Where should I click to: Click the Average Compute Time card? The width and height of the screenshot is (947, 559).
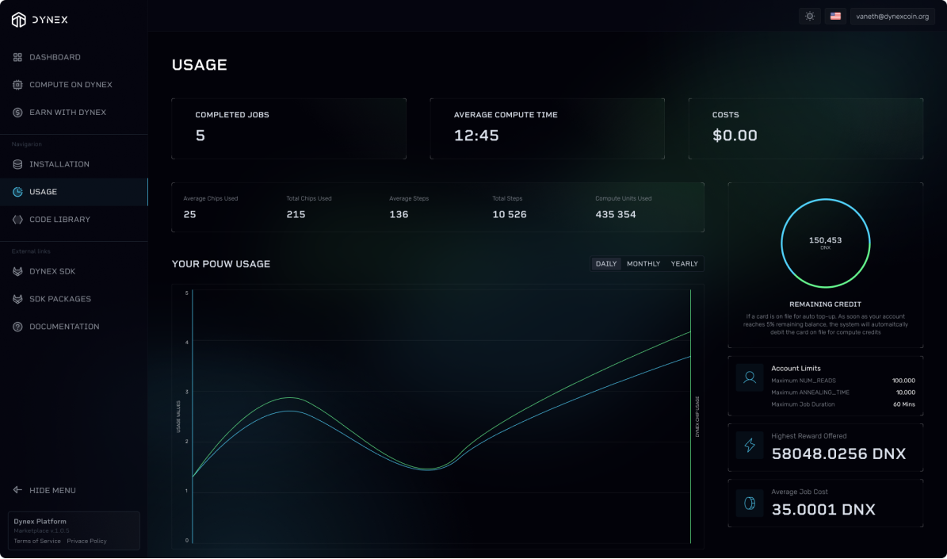[547, 128]
